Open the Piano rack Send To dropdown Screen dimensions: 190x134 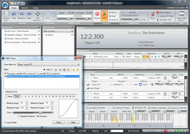pos(155,78)
